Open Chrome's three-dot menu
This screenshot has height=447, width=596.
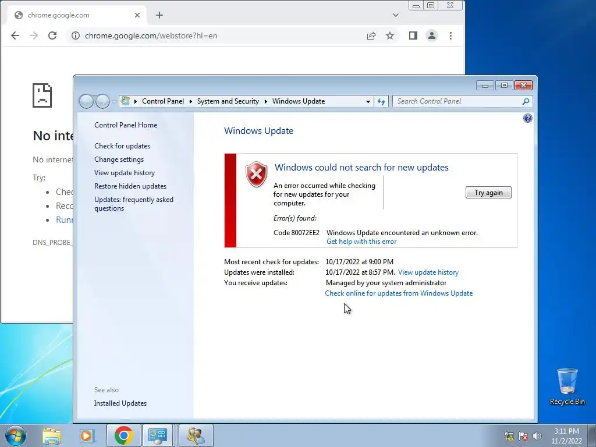pyautogui.click(x=451, y=36)
